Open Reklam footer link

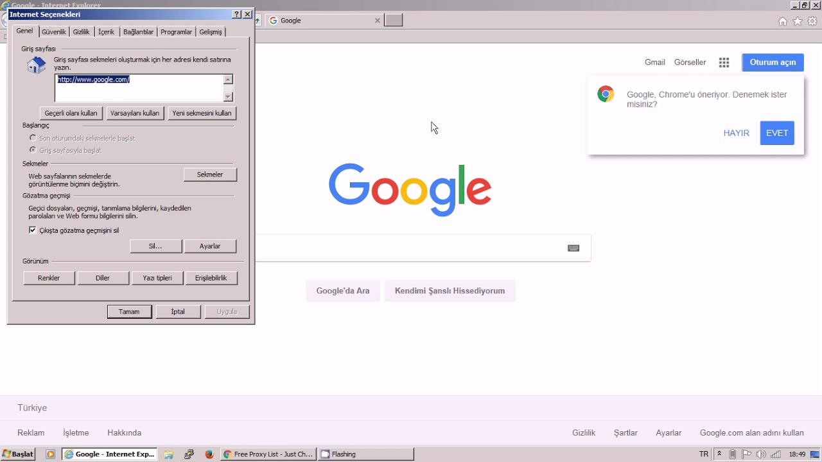[x=31, y=433]
